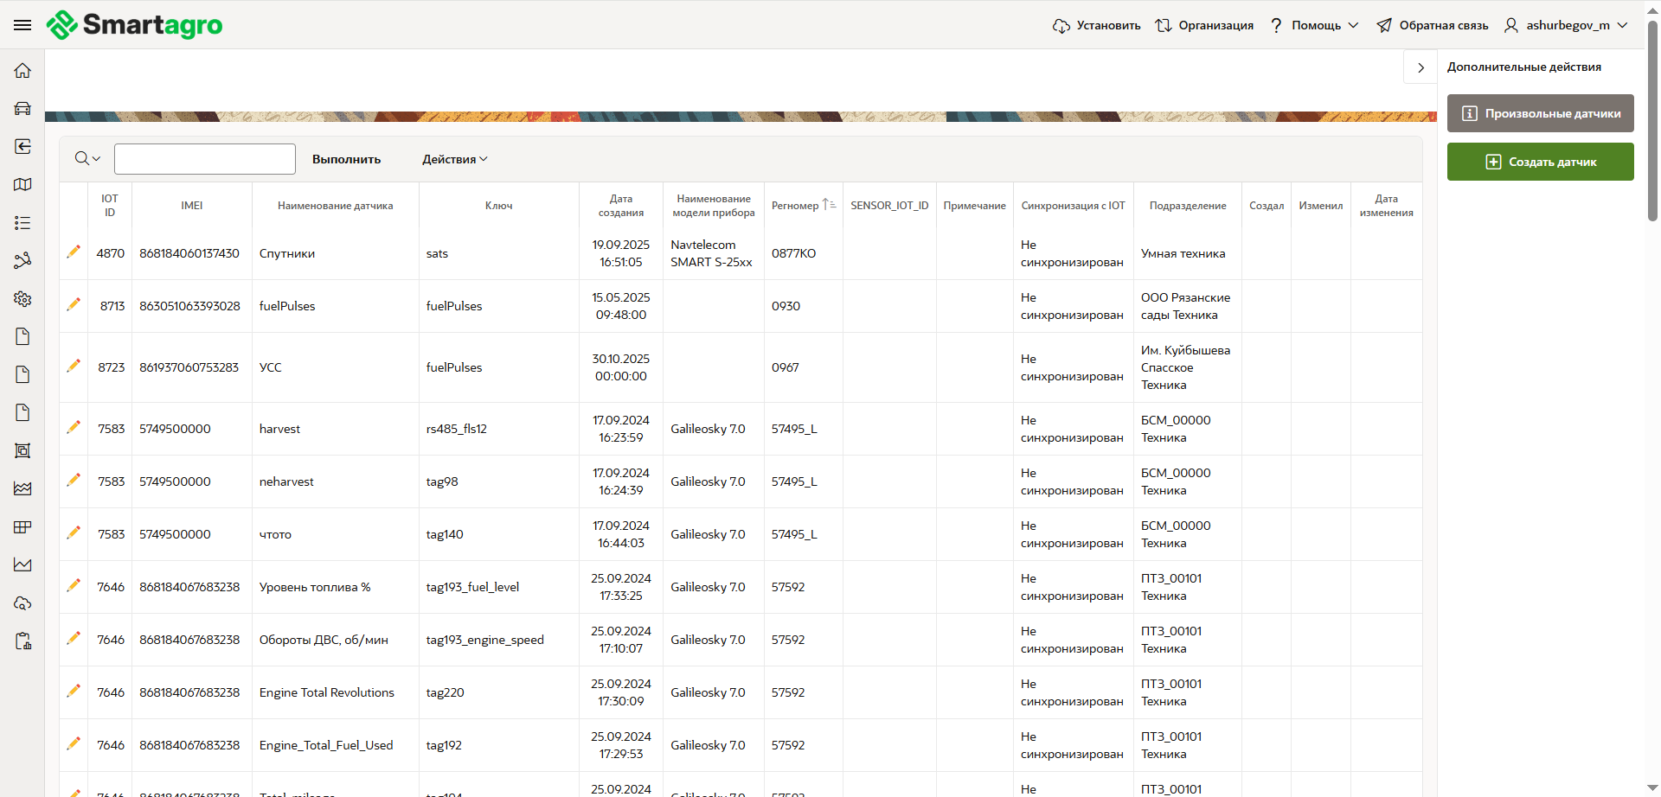Expand the search column selector dropdown
This screenshot has height=797, width=1661.
click(x=87, y=159)
